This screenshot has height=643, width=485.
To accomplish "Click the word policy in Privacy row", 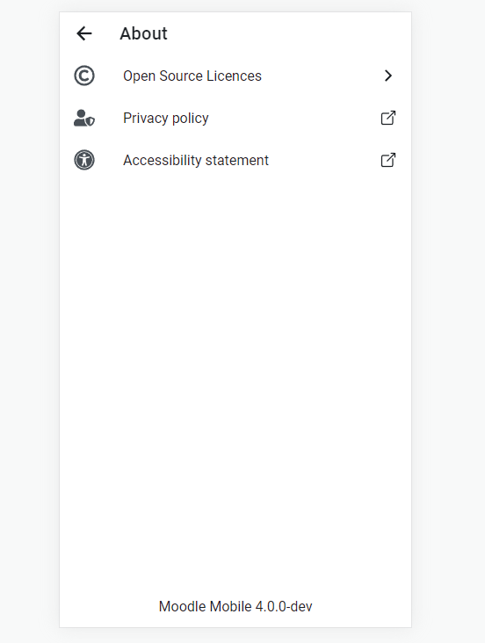I will pyautogui.click(x=191, y=119).
